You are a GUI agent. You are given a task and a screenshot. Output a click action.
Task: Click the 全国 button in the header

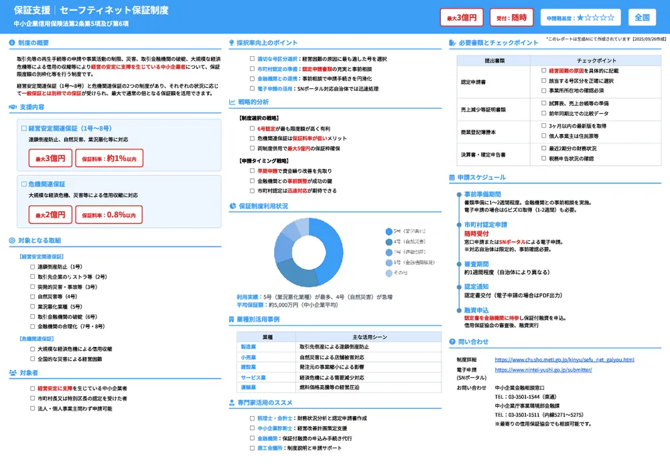coord(642,17)
